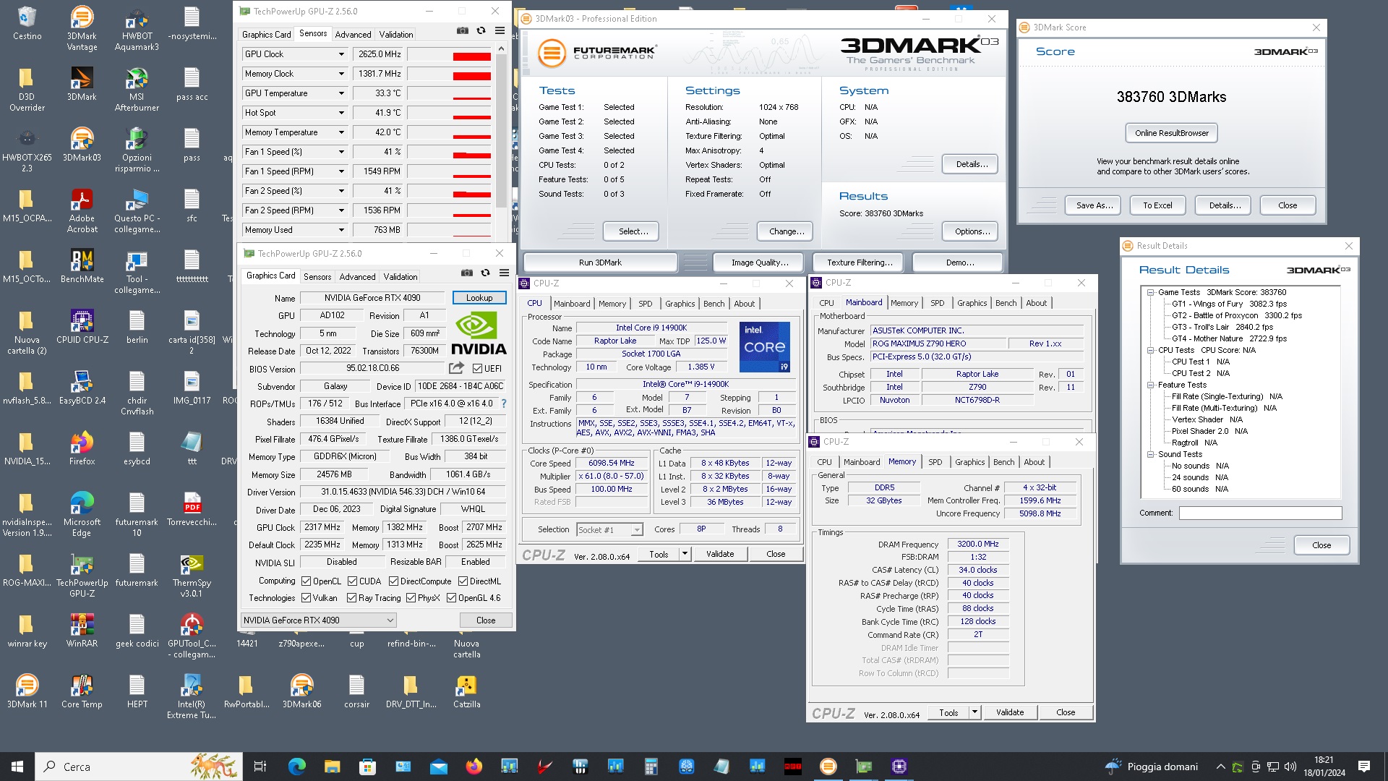Open Task View in the taskbar
The image size is (1388, 781).
coord(260,767)
